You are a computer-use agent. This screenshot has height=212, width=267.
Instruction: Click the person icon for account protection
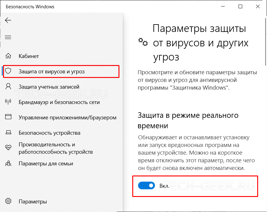click(x=9, y=87)
